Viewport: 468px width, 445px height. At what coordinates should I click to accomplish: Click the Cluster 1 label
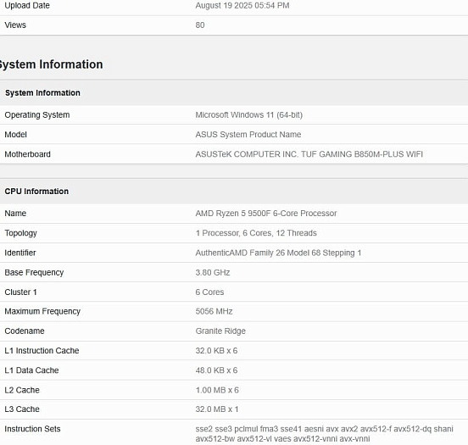pos(20,292)
